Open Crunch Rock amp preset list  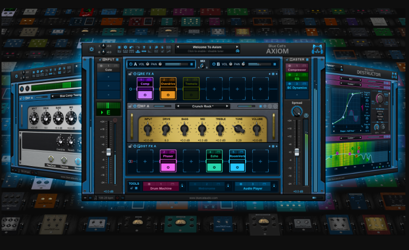click(x=202, y=106)
